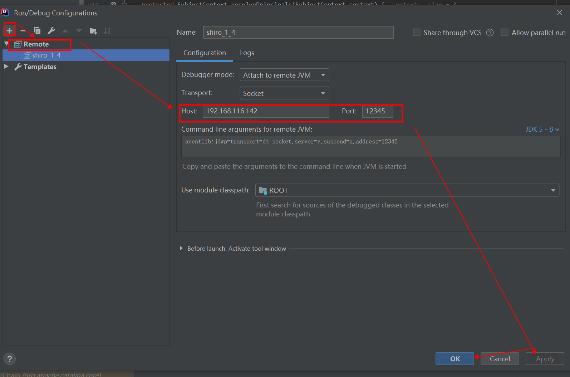This screenshot has width=570, height=377.
Task: Add a new configuration with the plus icon
Action: pos(9,31)
